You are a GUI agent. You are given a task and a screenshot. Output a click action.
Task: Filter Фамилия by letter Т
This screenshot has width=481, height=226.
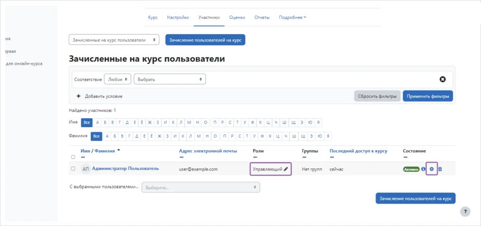tap(247, 136)
